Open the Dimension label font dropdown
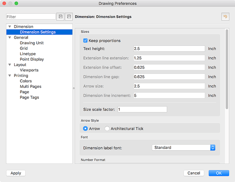 pyautogui.click(x=183, y=147)
